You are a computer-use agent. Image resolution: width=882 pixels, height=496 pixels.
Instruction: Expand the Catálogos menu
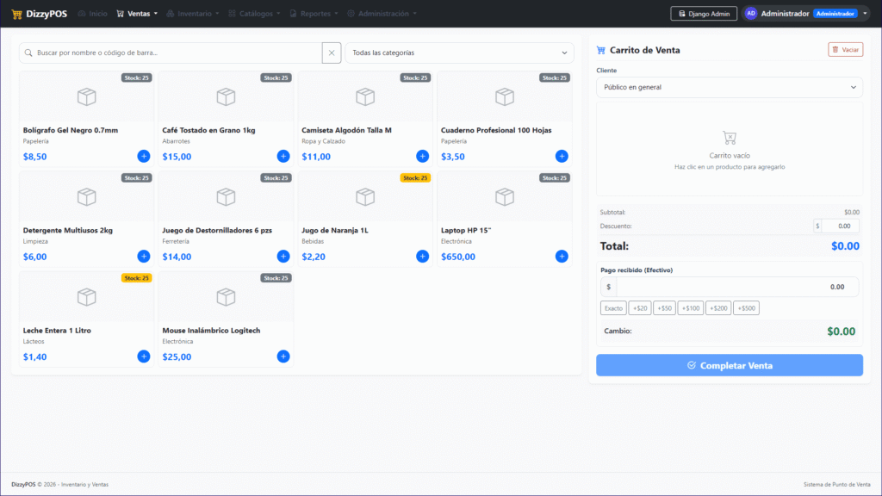point(254,14)
